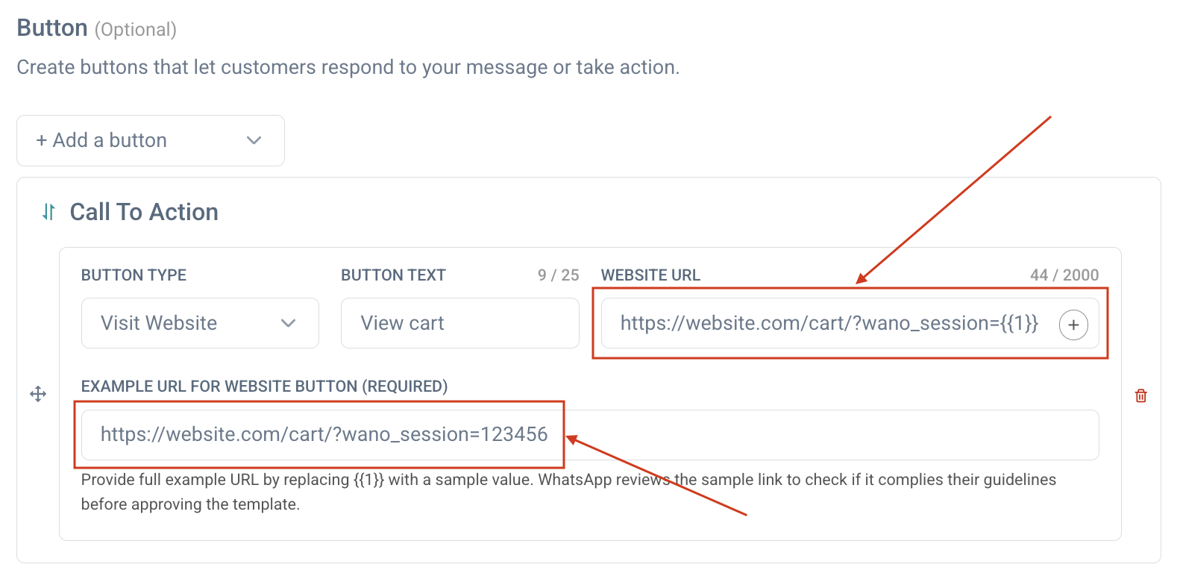
Task: Click the 44 / 2000 character counter
Action: pos(1064,275)
